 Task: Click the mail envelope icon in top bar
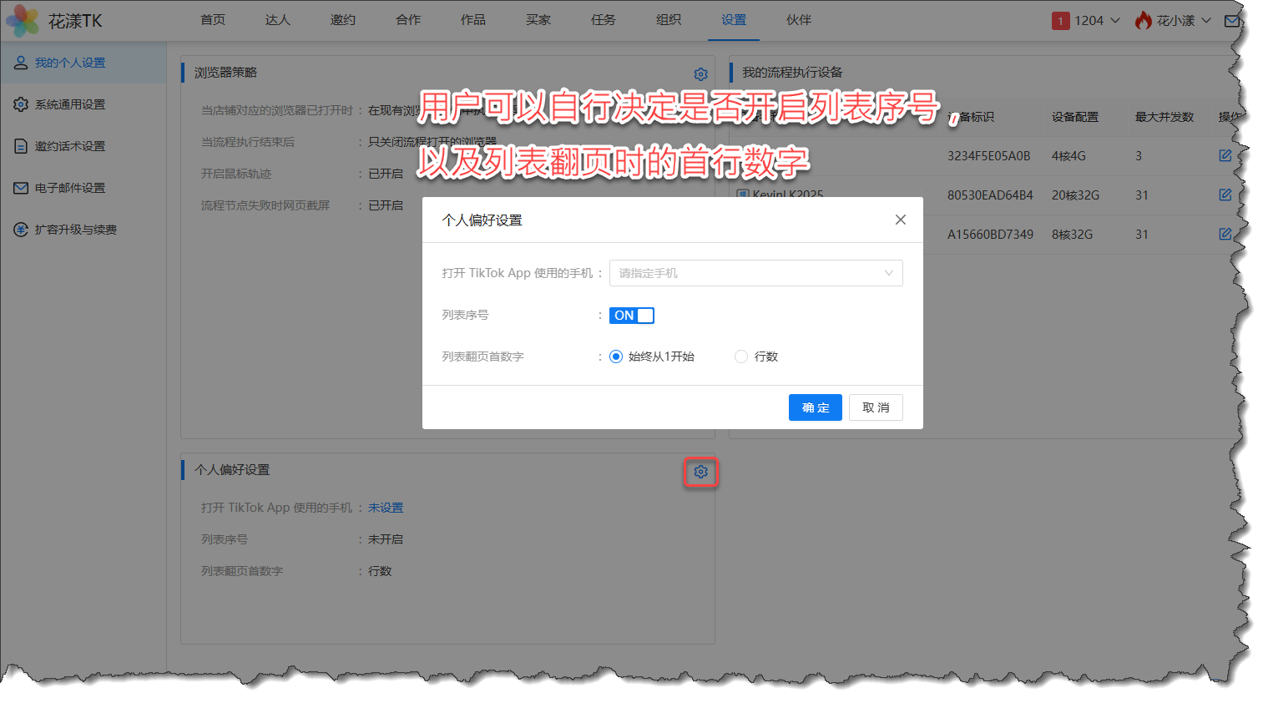1231,21
